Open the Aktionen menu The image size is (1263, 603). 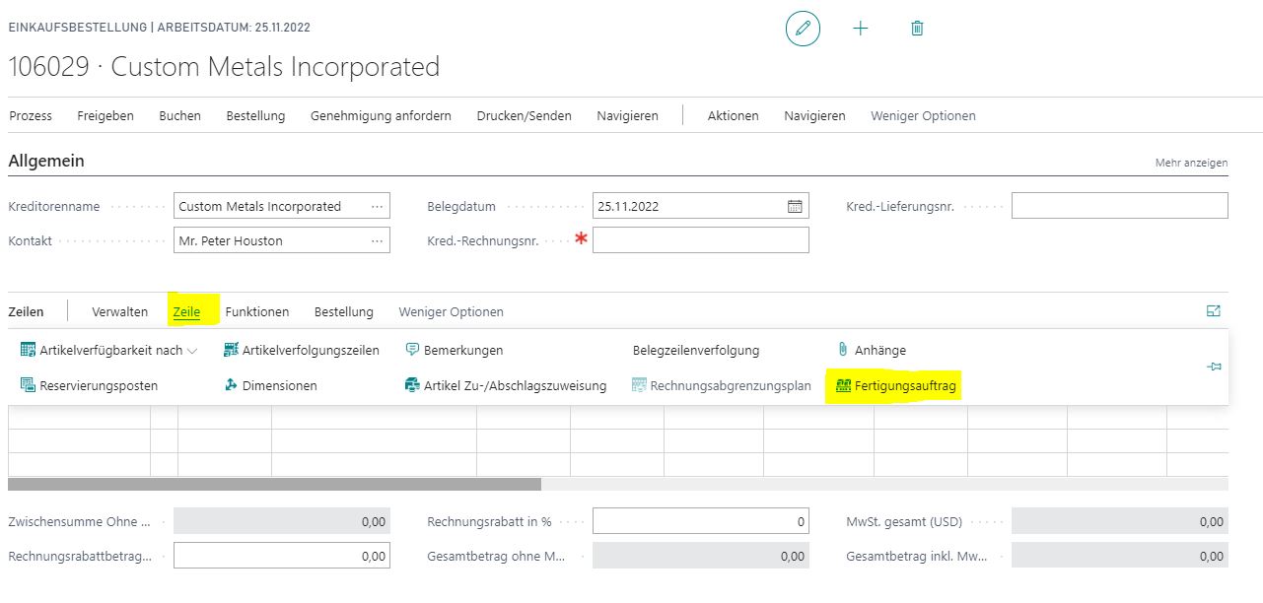coord(734,115)
